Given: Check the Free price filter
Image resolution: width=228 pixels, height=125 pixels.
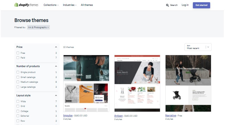Looking at the screenshot, I should (18, 53).
